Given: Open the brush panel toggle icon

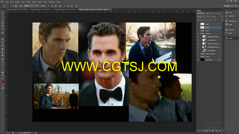Looking at the screenshot, I should point(16,6).
